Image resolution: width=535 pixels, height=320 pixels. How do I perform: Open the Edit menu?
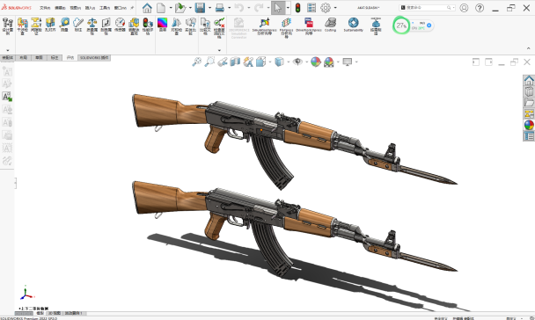pos(60,8)
